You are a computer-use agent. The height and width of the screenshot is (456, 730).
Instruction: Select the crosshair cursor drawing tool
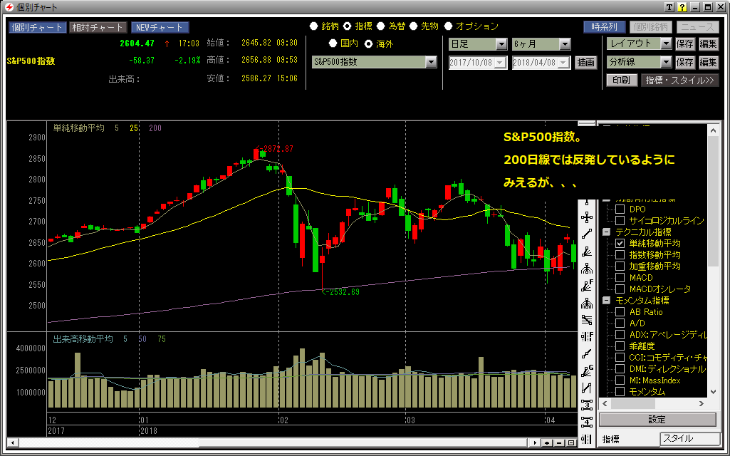[x=587, y=217]
